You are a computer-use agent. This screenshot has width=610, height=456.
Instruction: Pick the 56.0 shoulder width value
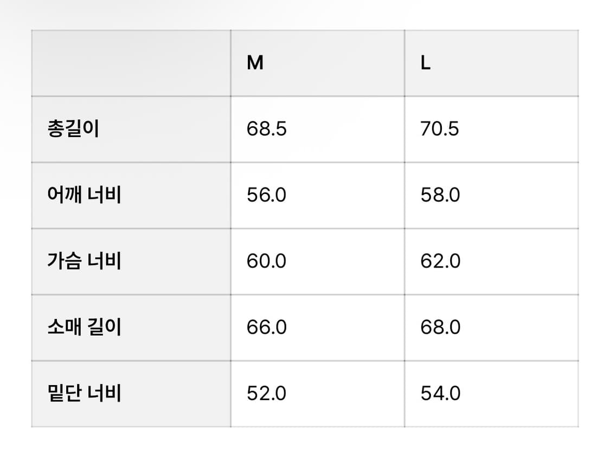click(x=267, y=195)
